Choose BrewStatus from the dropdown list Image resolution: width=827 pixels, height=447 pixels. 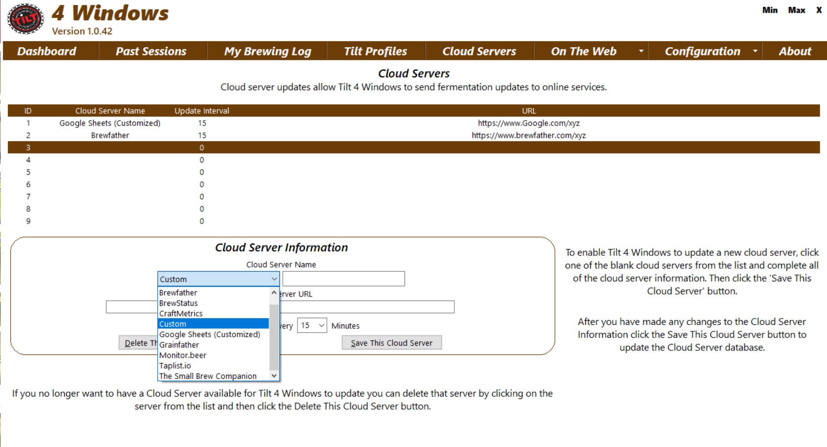coord(213,303)
